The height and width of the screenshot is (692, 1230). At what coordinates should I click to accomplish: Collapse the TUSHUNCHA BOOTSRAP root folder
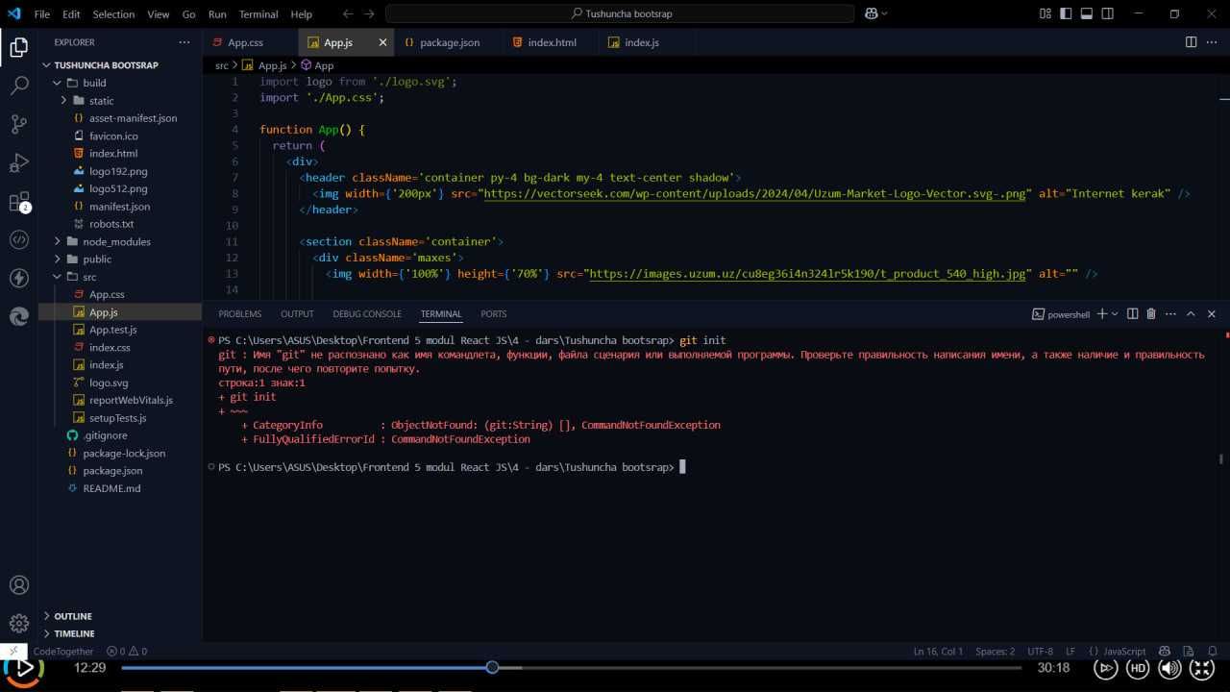click(120, 65)
